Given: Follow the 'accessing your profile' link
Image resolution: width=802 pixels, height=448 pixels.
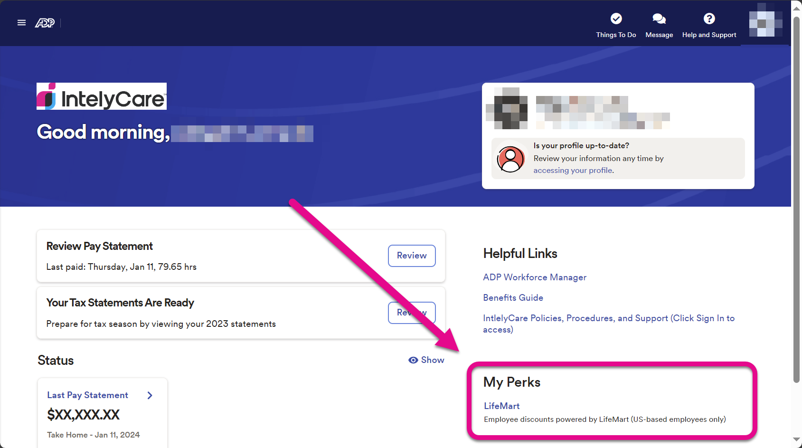Looking at the screenshot, I should click(x=573, y=170).
